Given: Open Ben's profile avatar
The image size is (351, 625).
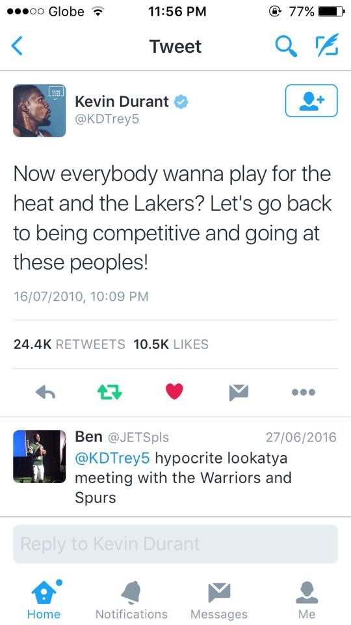Looking at the screenshot, I should (x=40, y=457).
